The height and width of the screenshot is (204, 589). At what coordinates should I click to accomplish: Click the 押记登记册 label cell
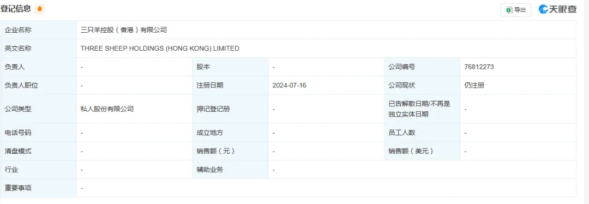point(230,109)
